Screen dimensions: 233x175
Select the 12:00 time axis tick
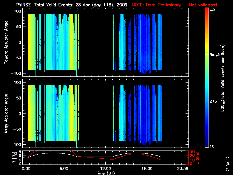pos(105,169)
